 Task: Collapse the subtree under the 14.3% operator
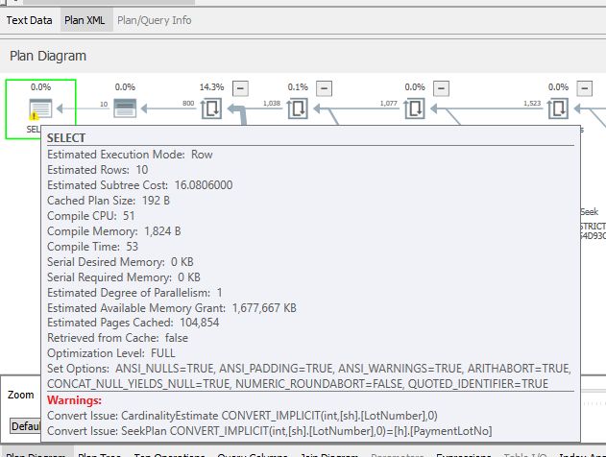[x=240, y=88]
